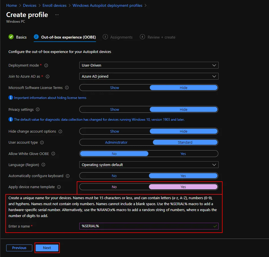Click the info icon beside Join to Azure AD as

pyautogui.click(x=48, y=77)
